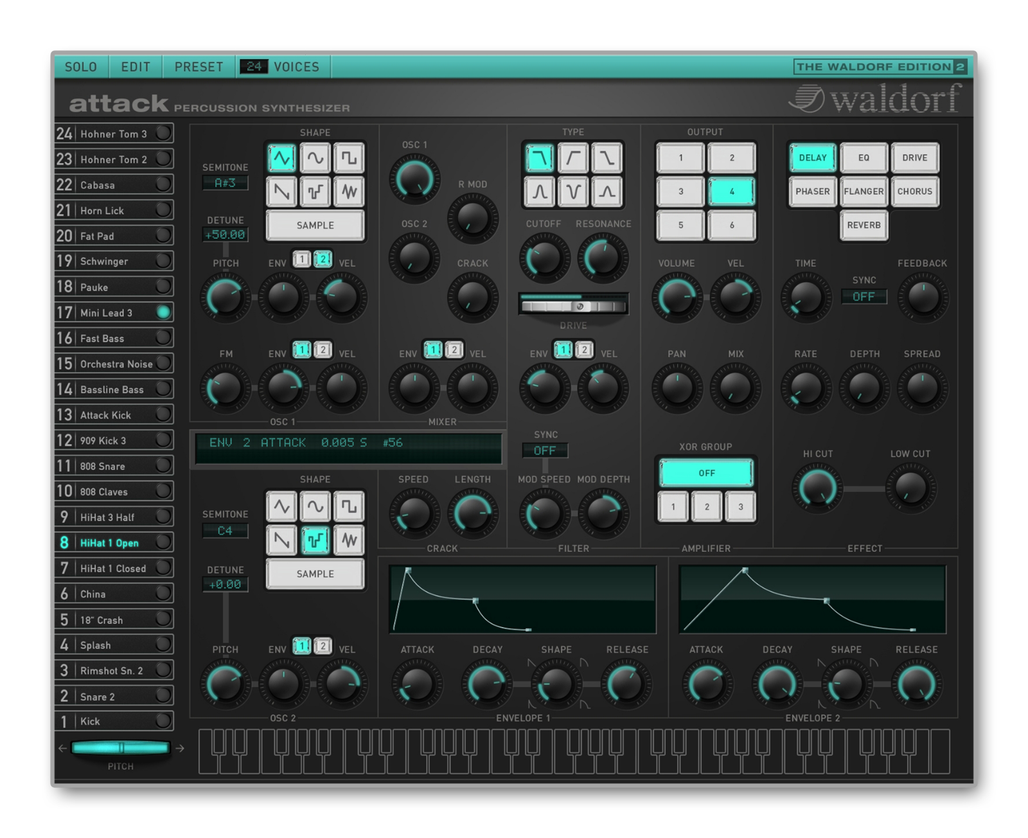Open OSC 1 detune value +50.00
Screen dimensions: 1028x838
(225, 235)
